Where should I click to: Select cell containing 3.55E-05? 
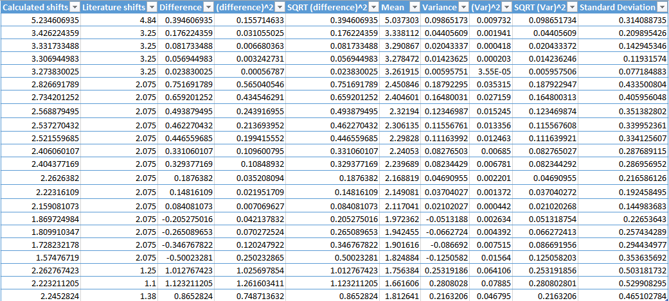pyautogui.click(x=491, y=72)
